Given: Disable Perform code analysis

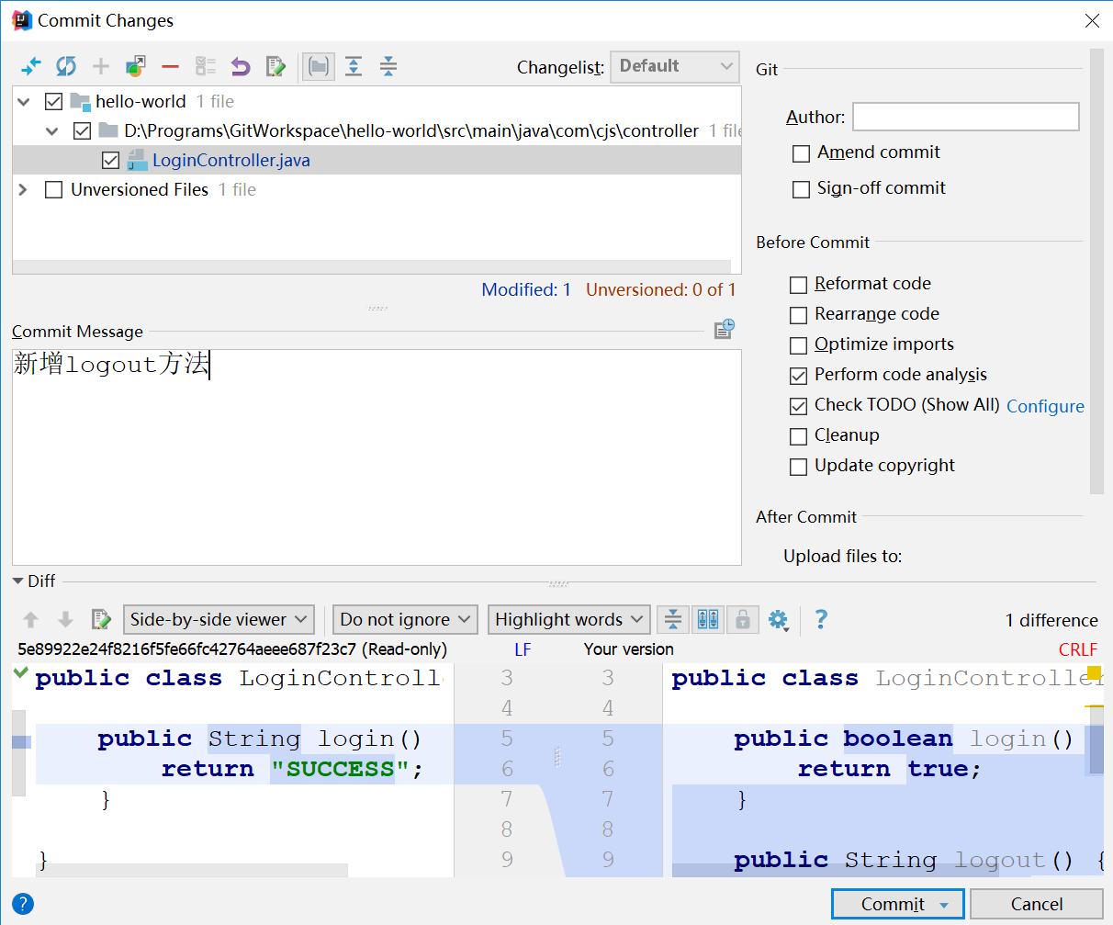Looking at the screenshot, I should point(799,376).
